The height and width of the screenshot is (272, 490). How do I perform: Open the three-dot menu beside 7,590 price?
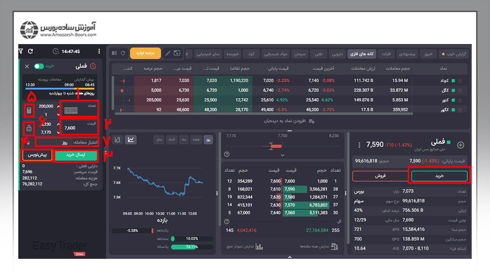pyautogui.click(x=359, y=145)
